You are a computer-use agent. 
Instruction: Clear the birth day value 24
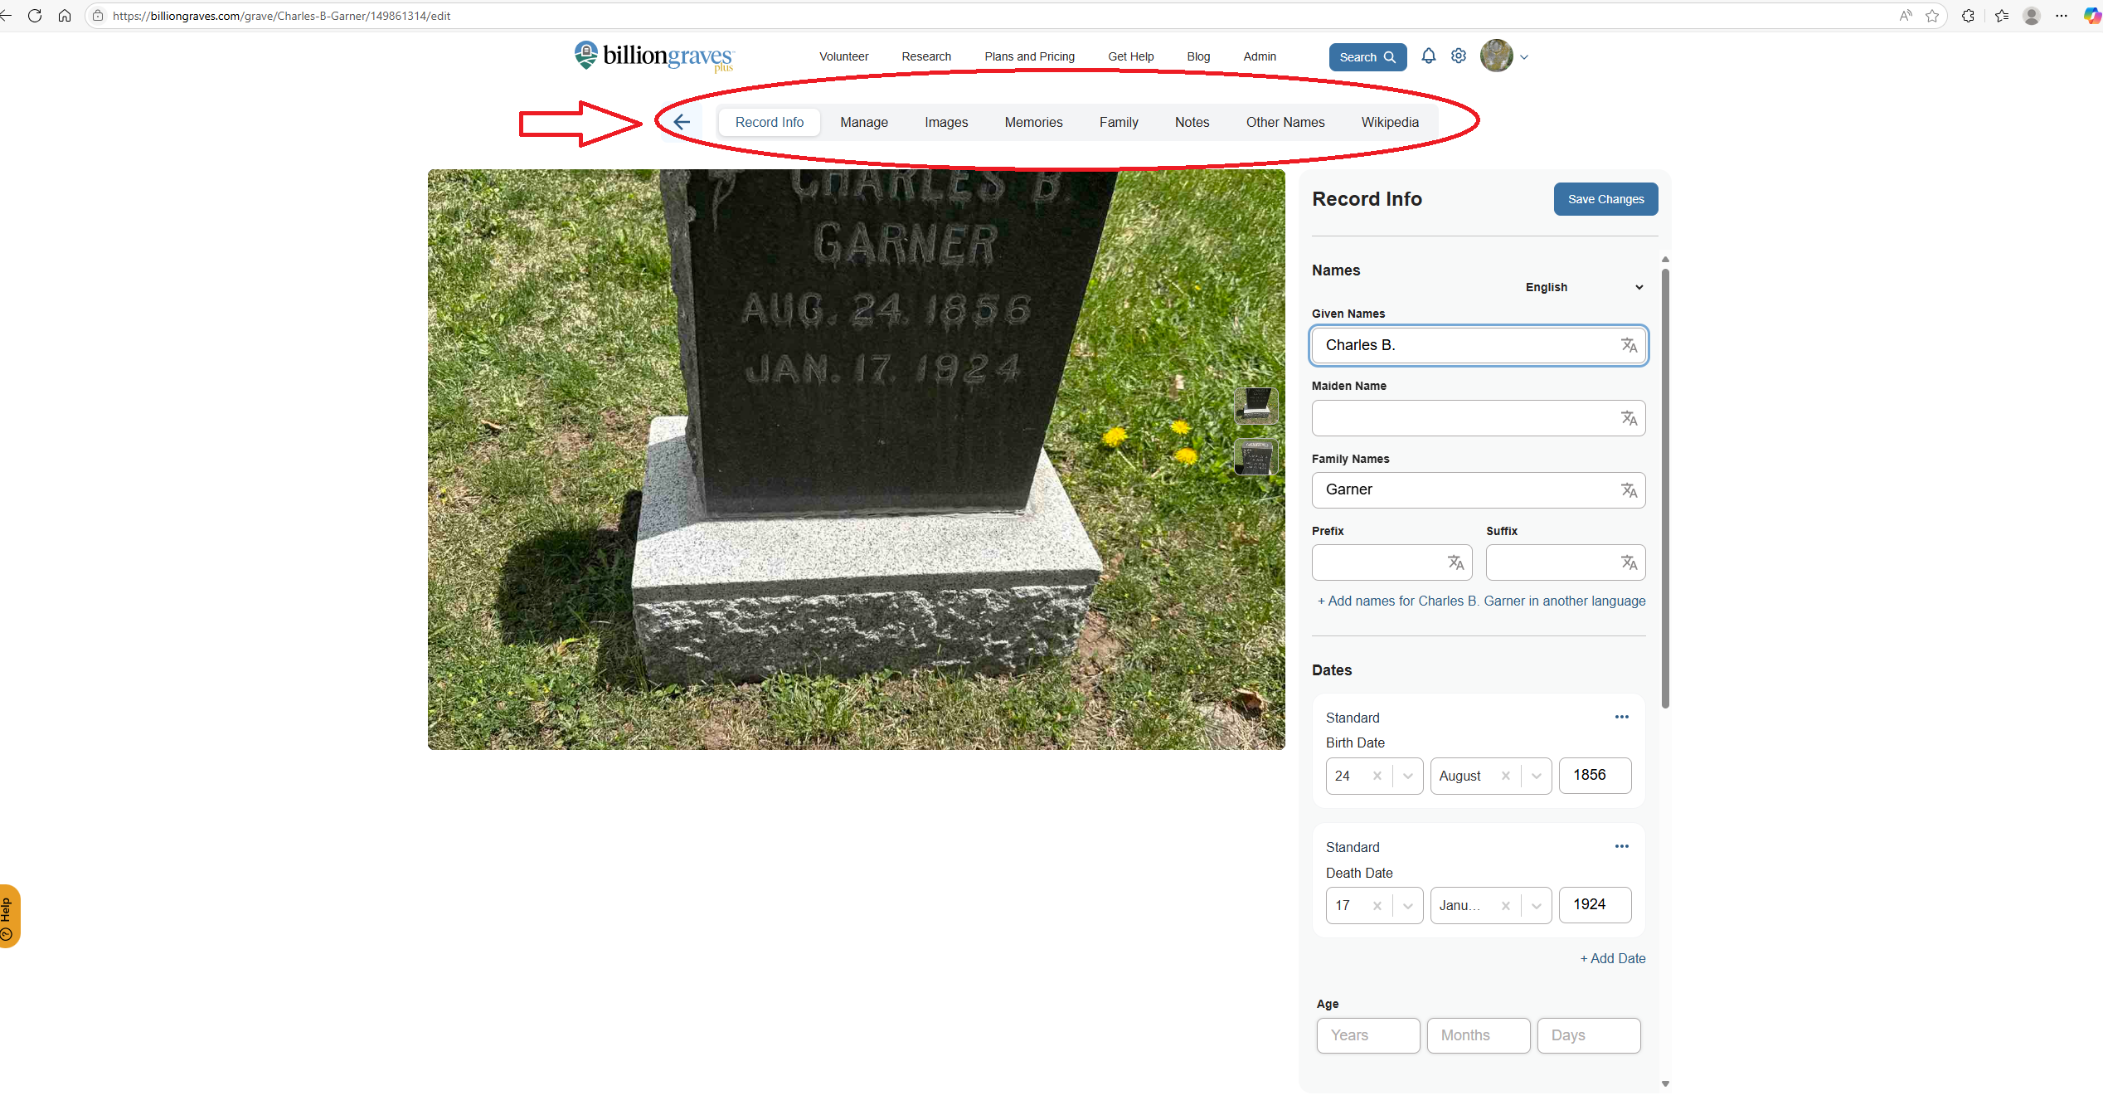[1377, 776]
